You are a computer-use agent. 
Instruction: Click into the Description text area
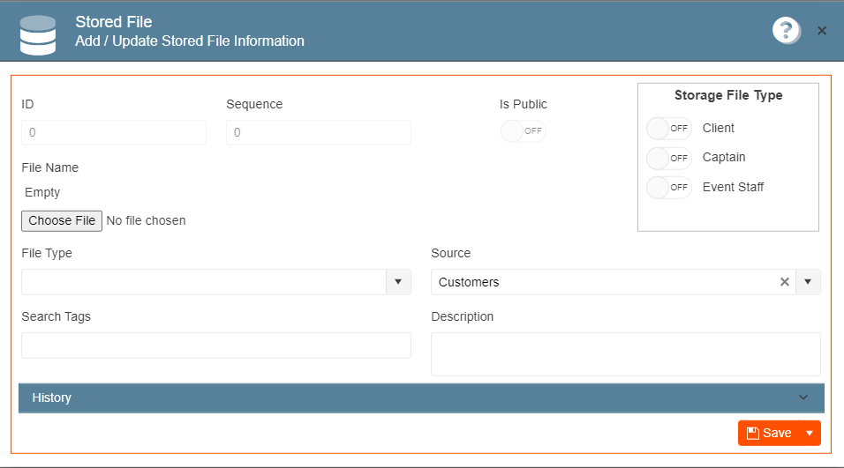coord(626,354)
